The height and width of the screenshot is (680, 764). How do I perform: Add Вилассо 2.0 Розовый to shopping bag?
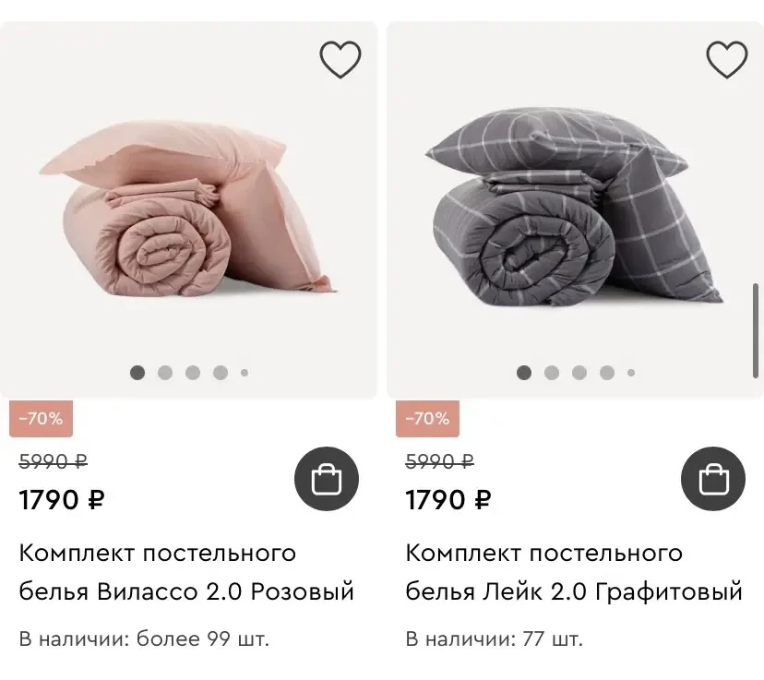pos(327,479)
